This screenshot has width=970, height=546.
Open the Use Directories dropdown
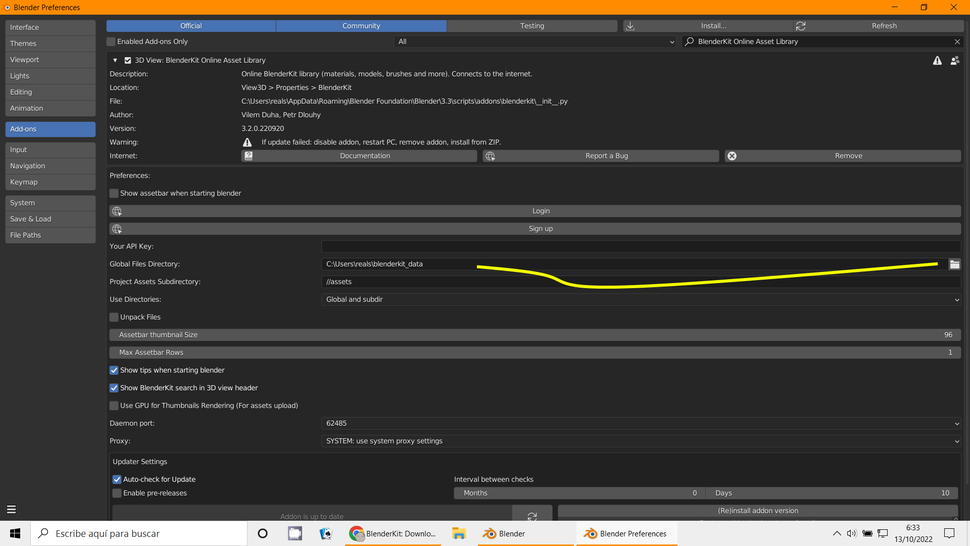[641, 299]
